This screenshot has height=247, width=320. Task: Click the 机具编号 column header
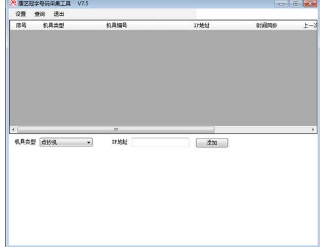117,26
